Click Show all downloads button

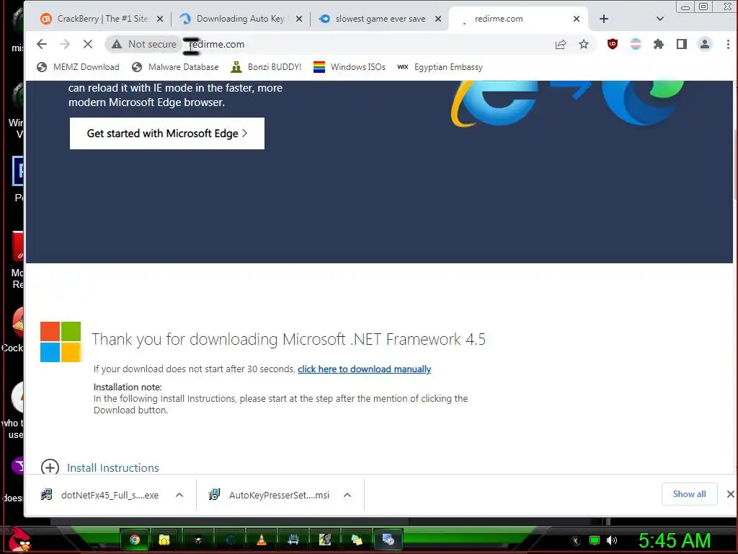coord(689,494)
